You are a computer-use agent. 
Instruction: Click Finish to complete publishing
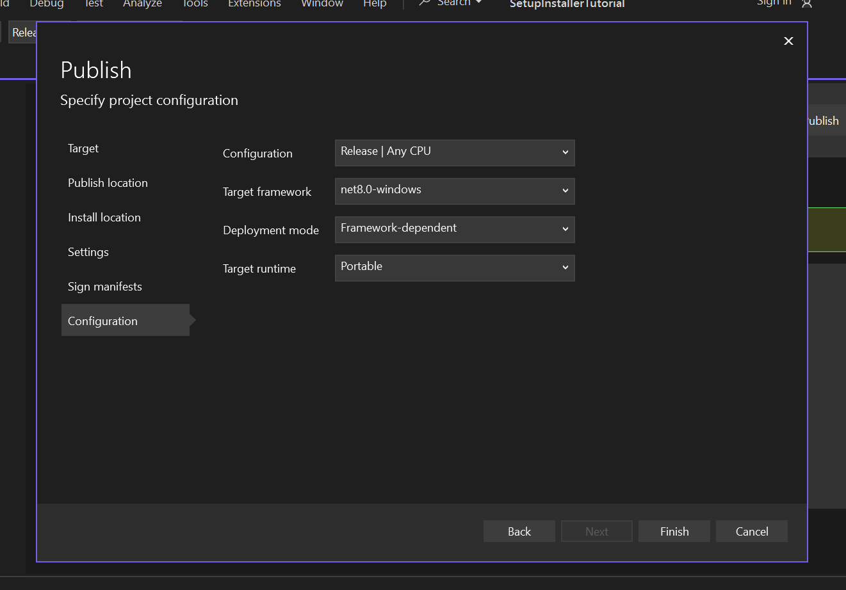click(x=674, y=531)
